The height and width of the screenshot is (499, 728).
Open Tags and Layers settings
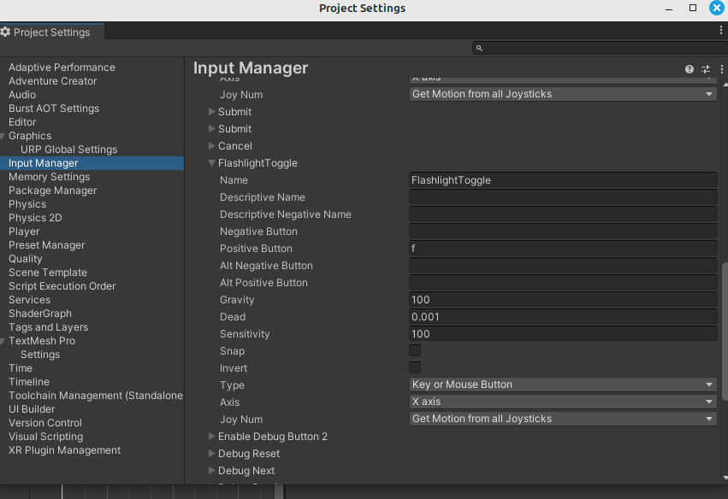click(x=48, y=327)
